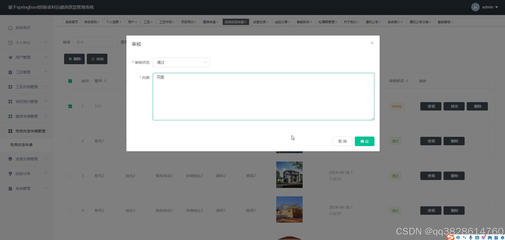Sort table by 审核状态 column arrows
The image size is (505, 240).
tap(407, 81)
